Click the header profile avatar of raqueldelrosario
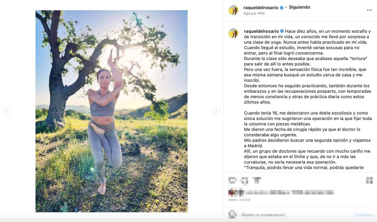This screenshot has width=377, height=222. (233, 10)
